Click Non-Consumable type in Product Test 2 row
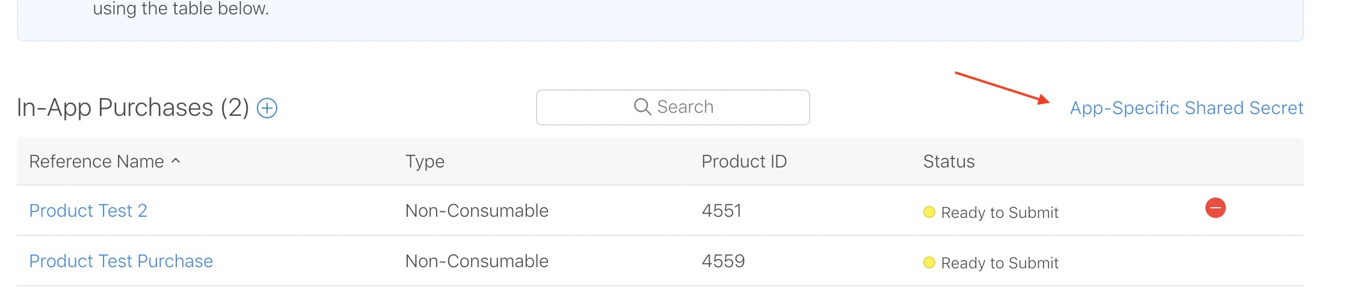Viewport: 1351px width, 299px height. coord(476,211)
